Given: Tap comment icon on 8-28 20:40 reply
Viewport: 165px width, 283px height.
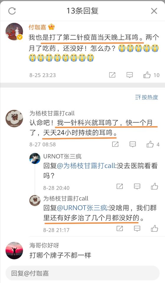Looking at the screenshot, I should point(137,186).
